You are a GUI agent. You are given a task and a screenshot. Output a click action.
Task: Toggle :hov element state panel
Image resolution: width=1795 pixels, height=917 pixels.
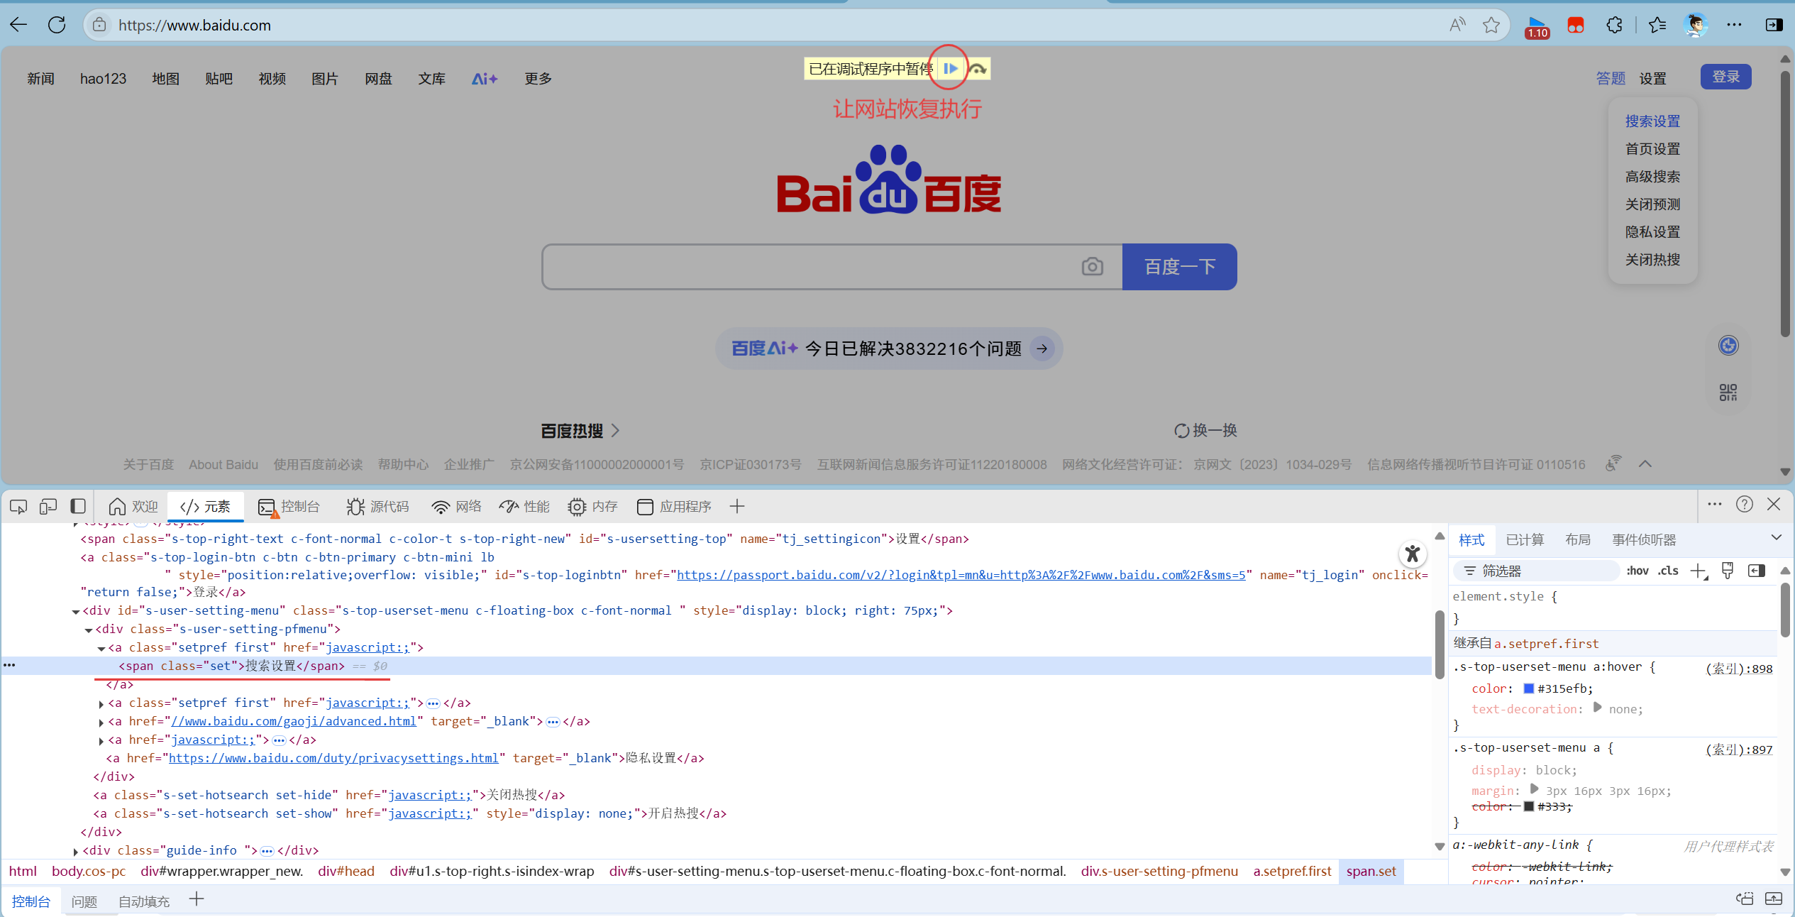point(1637,571)
